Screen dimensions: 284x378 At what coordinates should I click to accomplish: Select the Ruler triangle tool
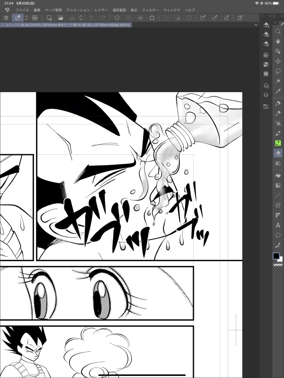pos(278,215)
